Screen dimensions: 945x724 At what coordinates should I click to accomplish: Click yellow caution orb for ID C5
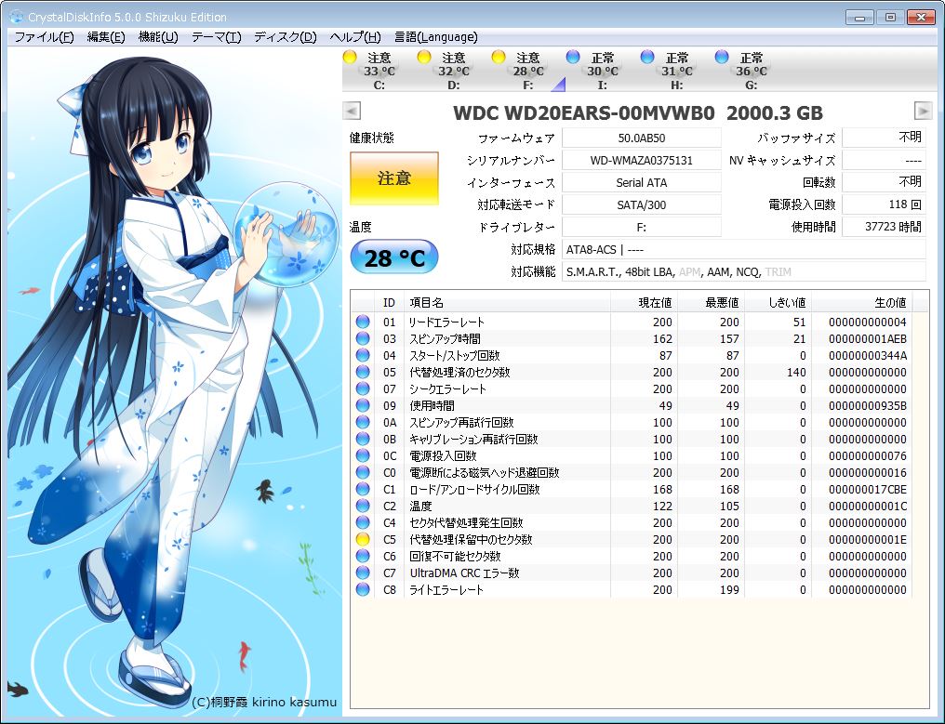click(x=362, y=540)
